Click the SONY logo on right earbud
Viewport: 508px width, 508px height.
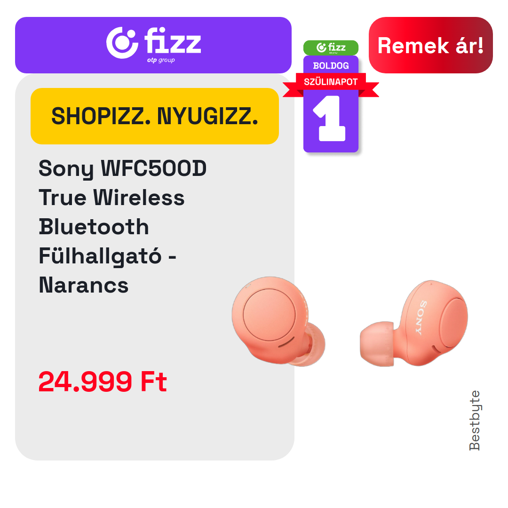pyautogui.click(x=421, y=317)
